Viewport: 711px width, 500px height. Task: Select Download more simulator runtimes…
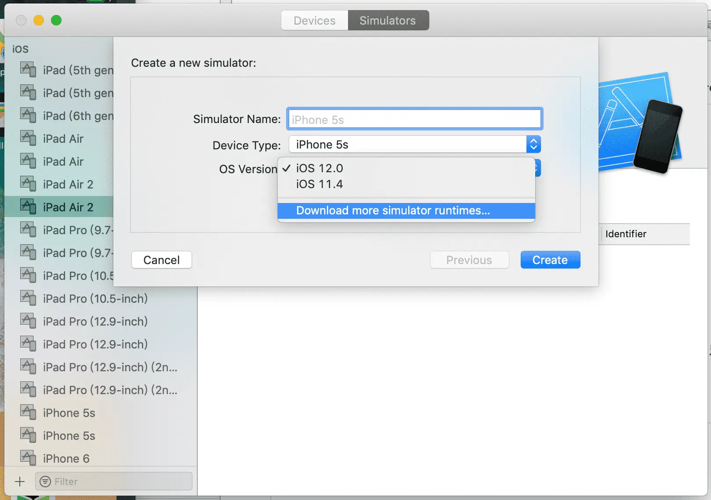pyautogui.click(x=406, y=210)
